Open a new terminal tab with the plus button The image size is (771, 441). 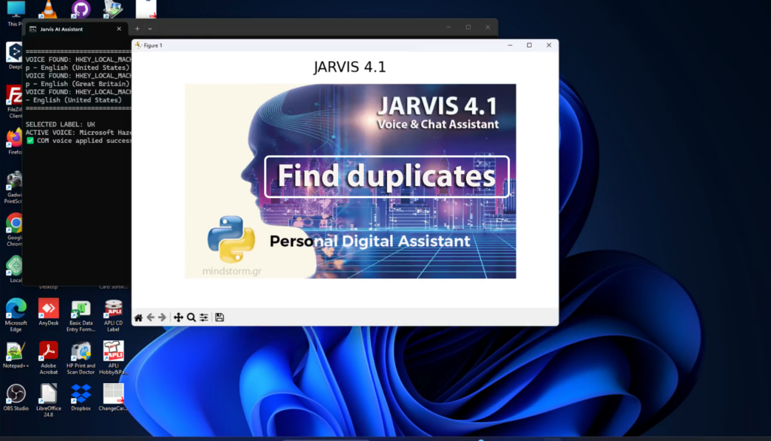tap(136, 28)
